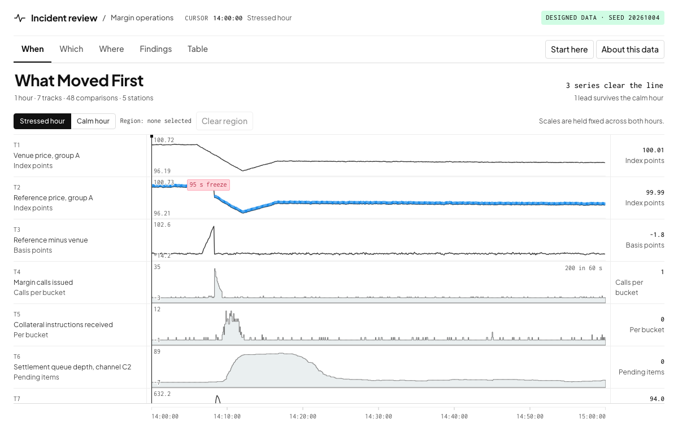Click the 15:00:00 time axis label
The height and width of the screenshot is (423, 678).
coord(593,416)
